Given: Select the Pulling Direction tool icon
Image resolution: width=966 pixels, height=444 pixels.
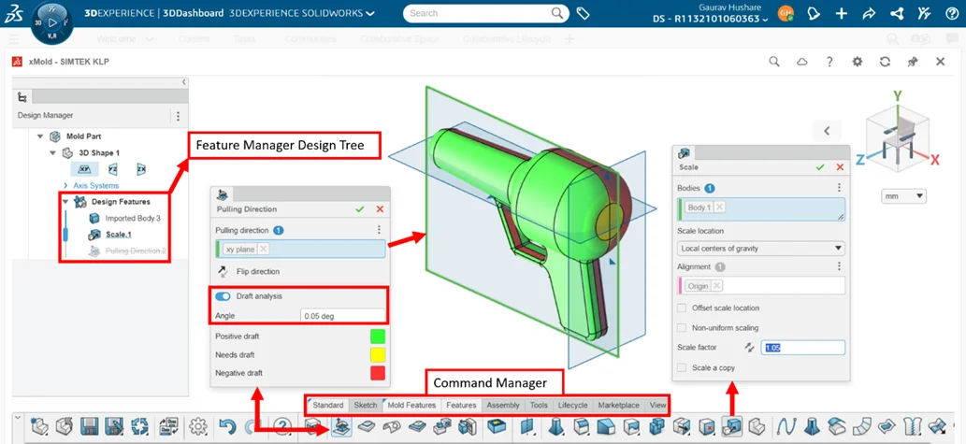Looking at the screenshot, I should click(x=340, y=426).
